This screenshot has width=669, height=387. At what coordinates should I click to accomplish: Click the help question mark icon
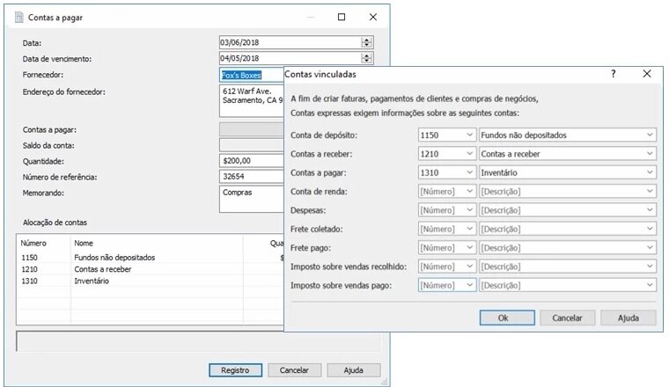(614, 75)
